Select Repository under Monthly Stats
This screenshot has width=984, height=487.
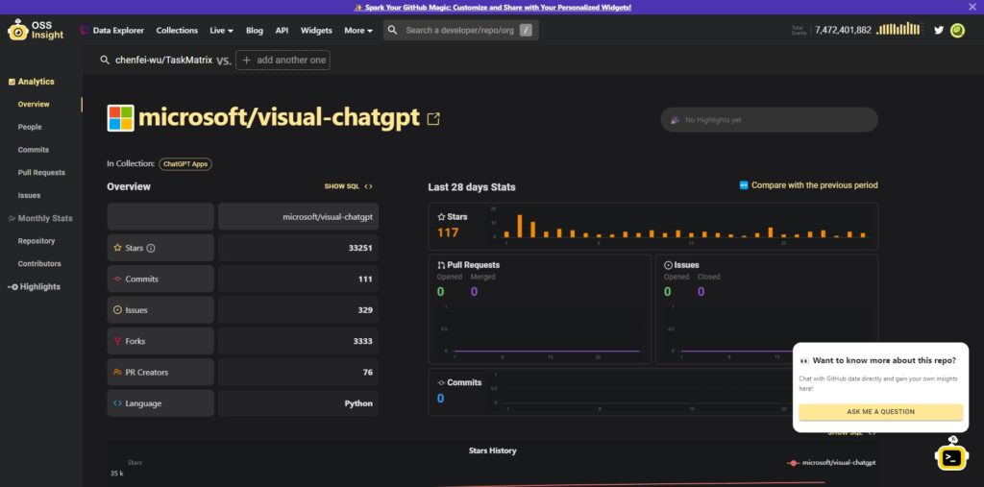[37, 241]
